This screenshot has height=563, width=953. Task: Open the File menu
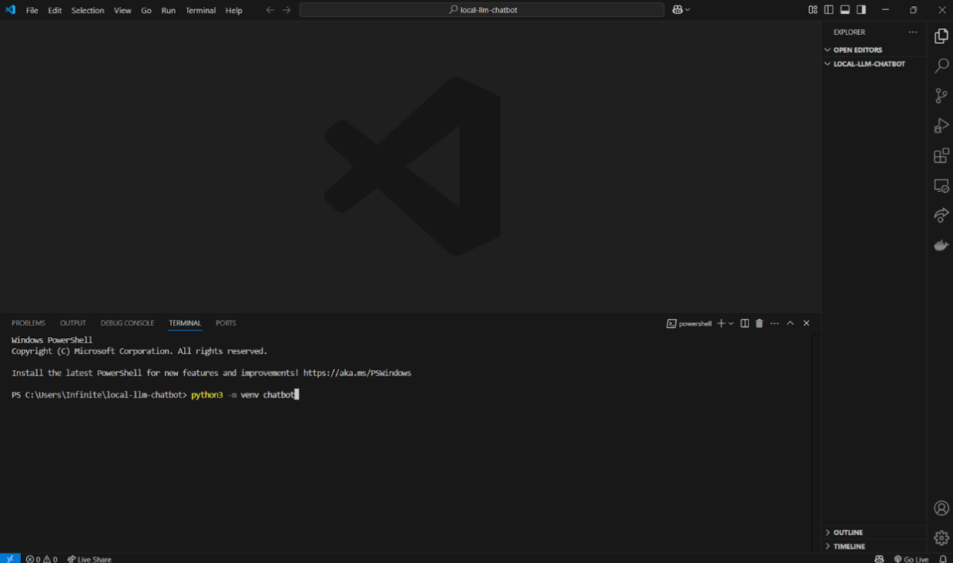coord(32,11)
